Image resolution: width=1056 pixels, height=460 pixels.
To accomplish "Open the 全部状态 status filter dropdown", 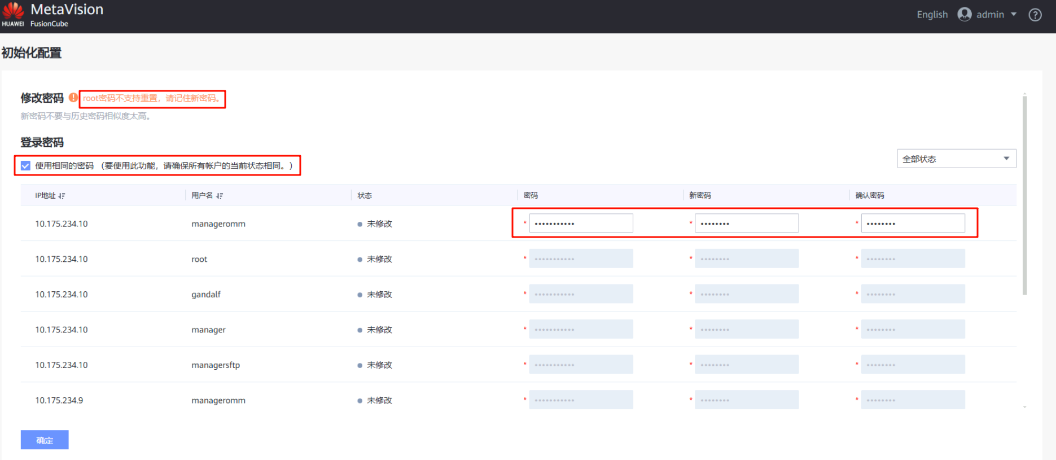I will click(x=956, y=159).
